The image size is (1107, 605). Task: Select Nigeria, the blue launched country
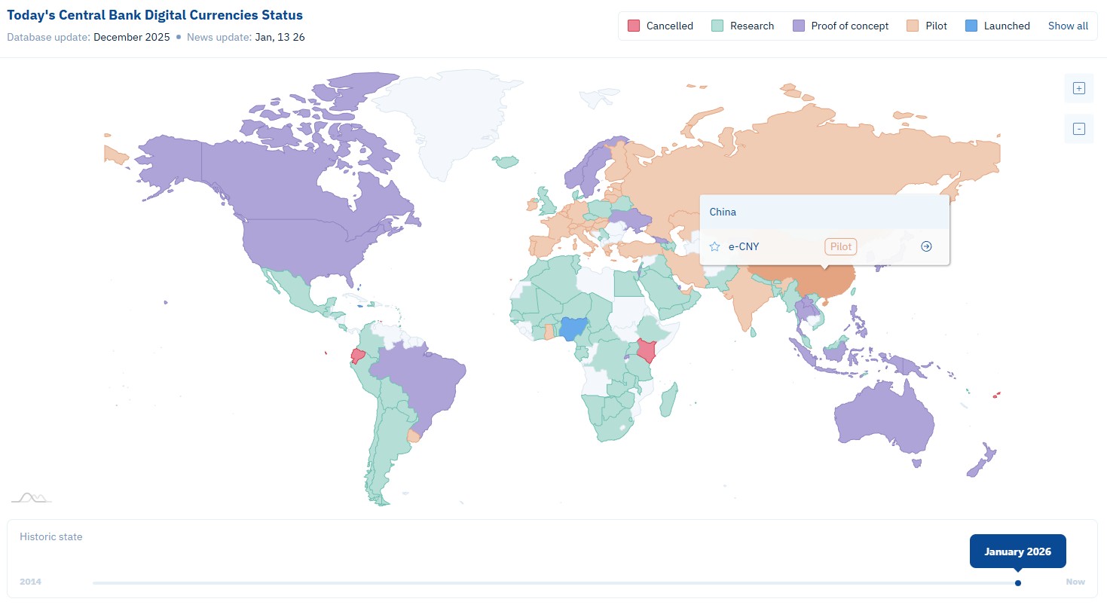(x=573, y=330)
